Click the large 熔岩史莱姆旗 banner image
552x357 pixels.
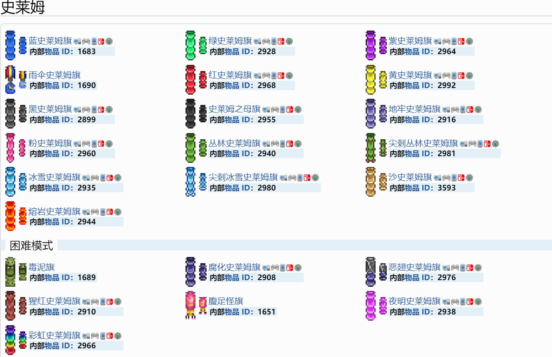pos(10,216)
